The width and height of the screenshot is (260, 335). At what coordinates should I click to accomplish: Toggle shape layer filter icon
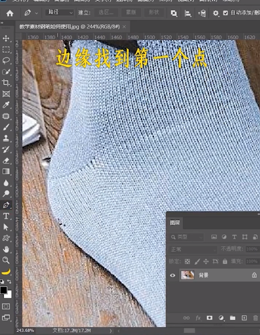point(244,237)
